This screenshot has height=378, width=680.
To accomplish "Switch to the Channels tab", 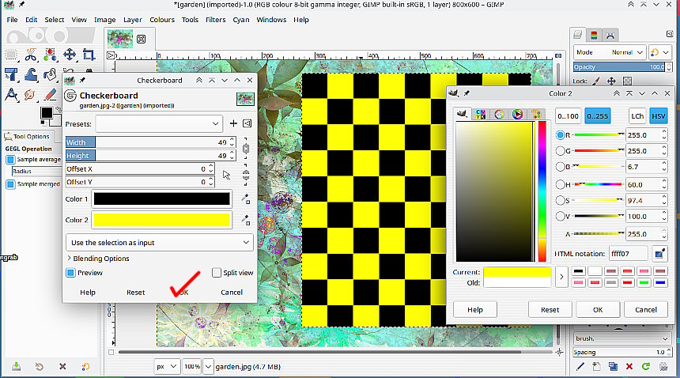I will click(x=594, y=35).
